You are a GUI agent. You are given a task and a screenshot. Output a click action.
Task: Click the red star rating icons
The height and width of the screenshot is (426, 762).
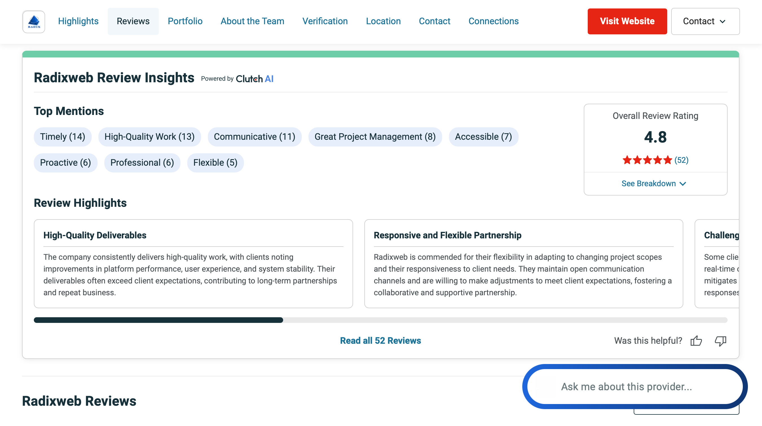click(x=647, y=160)
